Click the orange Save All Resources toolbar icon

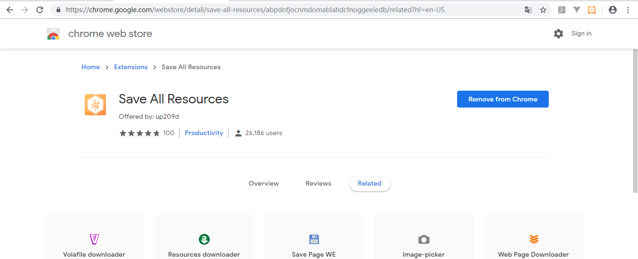click(x=592, y=10)
